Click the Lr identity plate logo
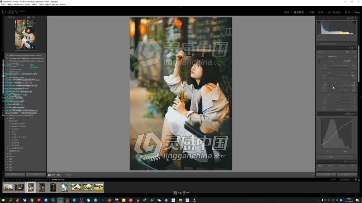The width and height of the screenshot is (362, 203). 4,12
